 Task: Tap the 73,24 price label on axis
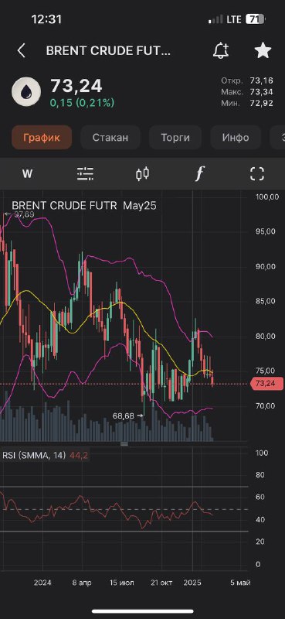click(266, 383)
